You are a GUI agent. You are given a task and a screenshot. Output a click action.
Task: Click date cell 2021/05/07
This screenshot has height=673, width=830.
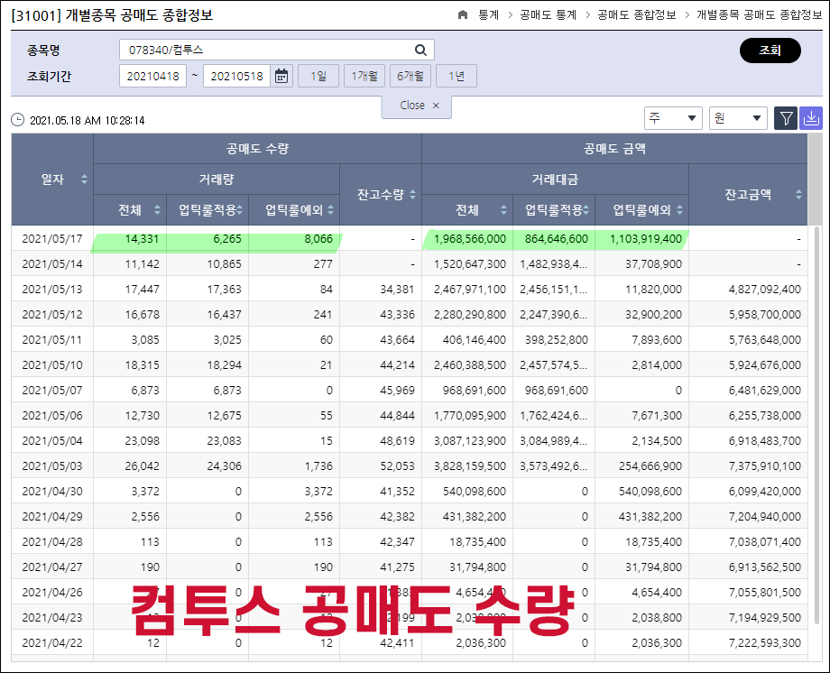point(52,391)
